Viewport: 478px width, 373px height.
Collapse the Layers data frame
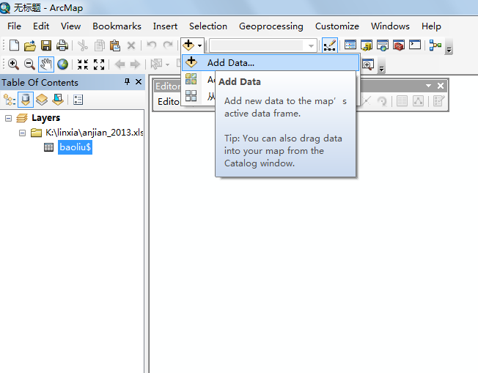tap(9, 118)
